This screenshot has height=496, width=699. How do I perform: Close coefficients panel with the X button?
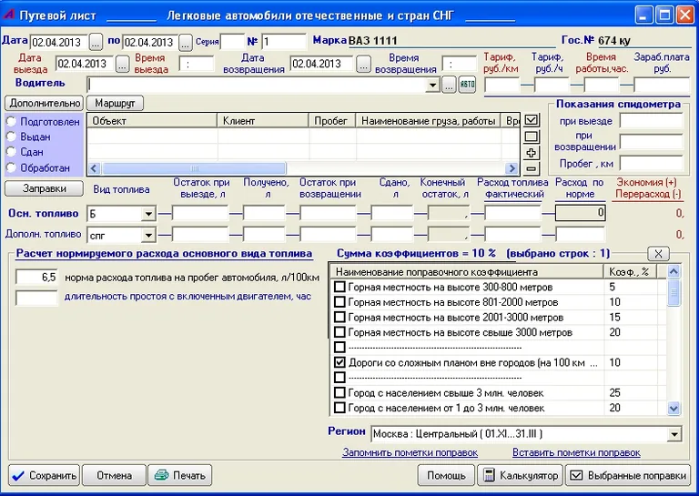click(658, 253)
